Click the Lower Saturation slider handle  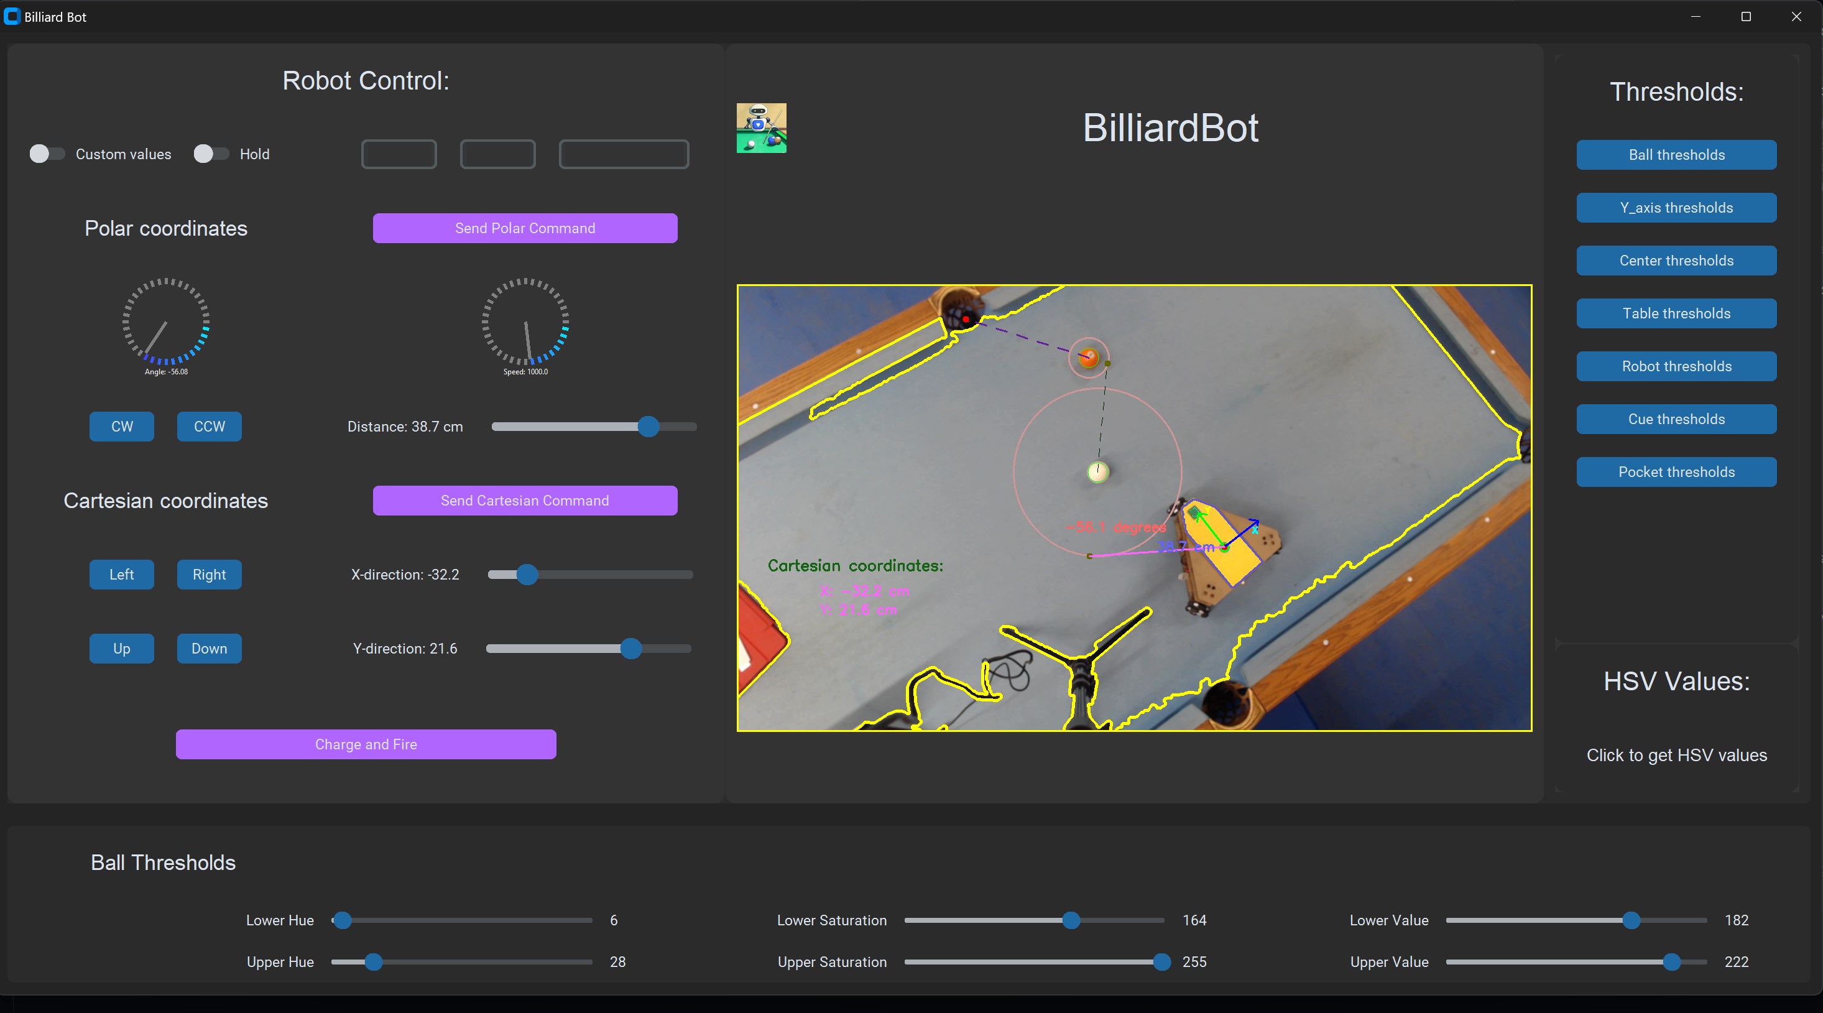1071,920
